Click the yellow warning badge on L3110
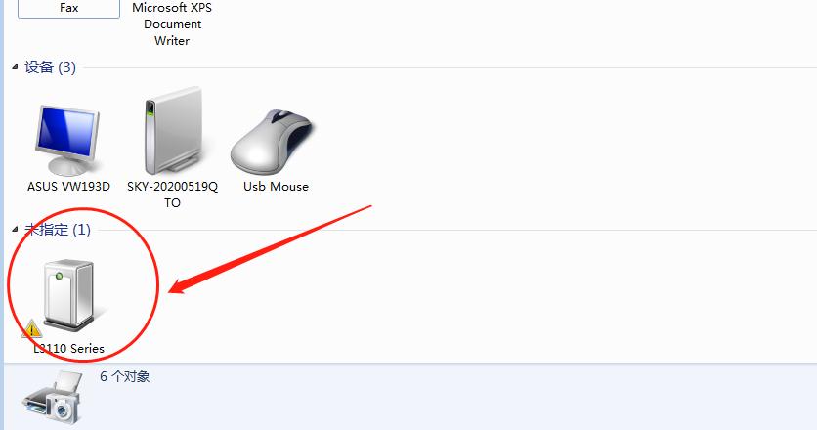 (32, 328)
